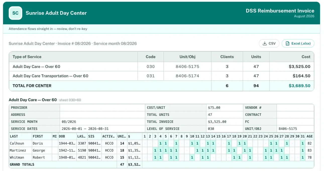
Task: Click Calhoun's age 82
Action: tap(310, 143)
